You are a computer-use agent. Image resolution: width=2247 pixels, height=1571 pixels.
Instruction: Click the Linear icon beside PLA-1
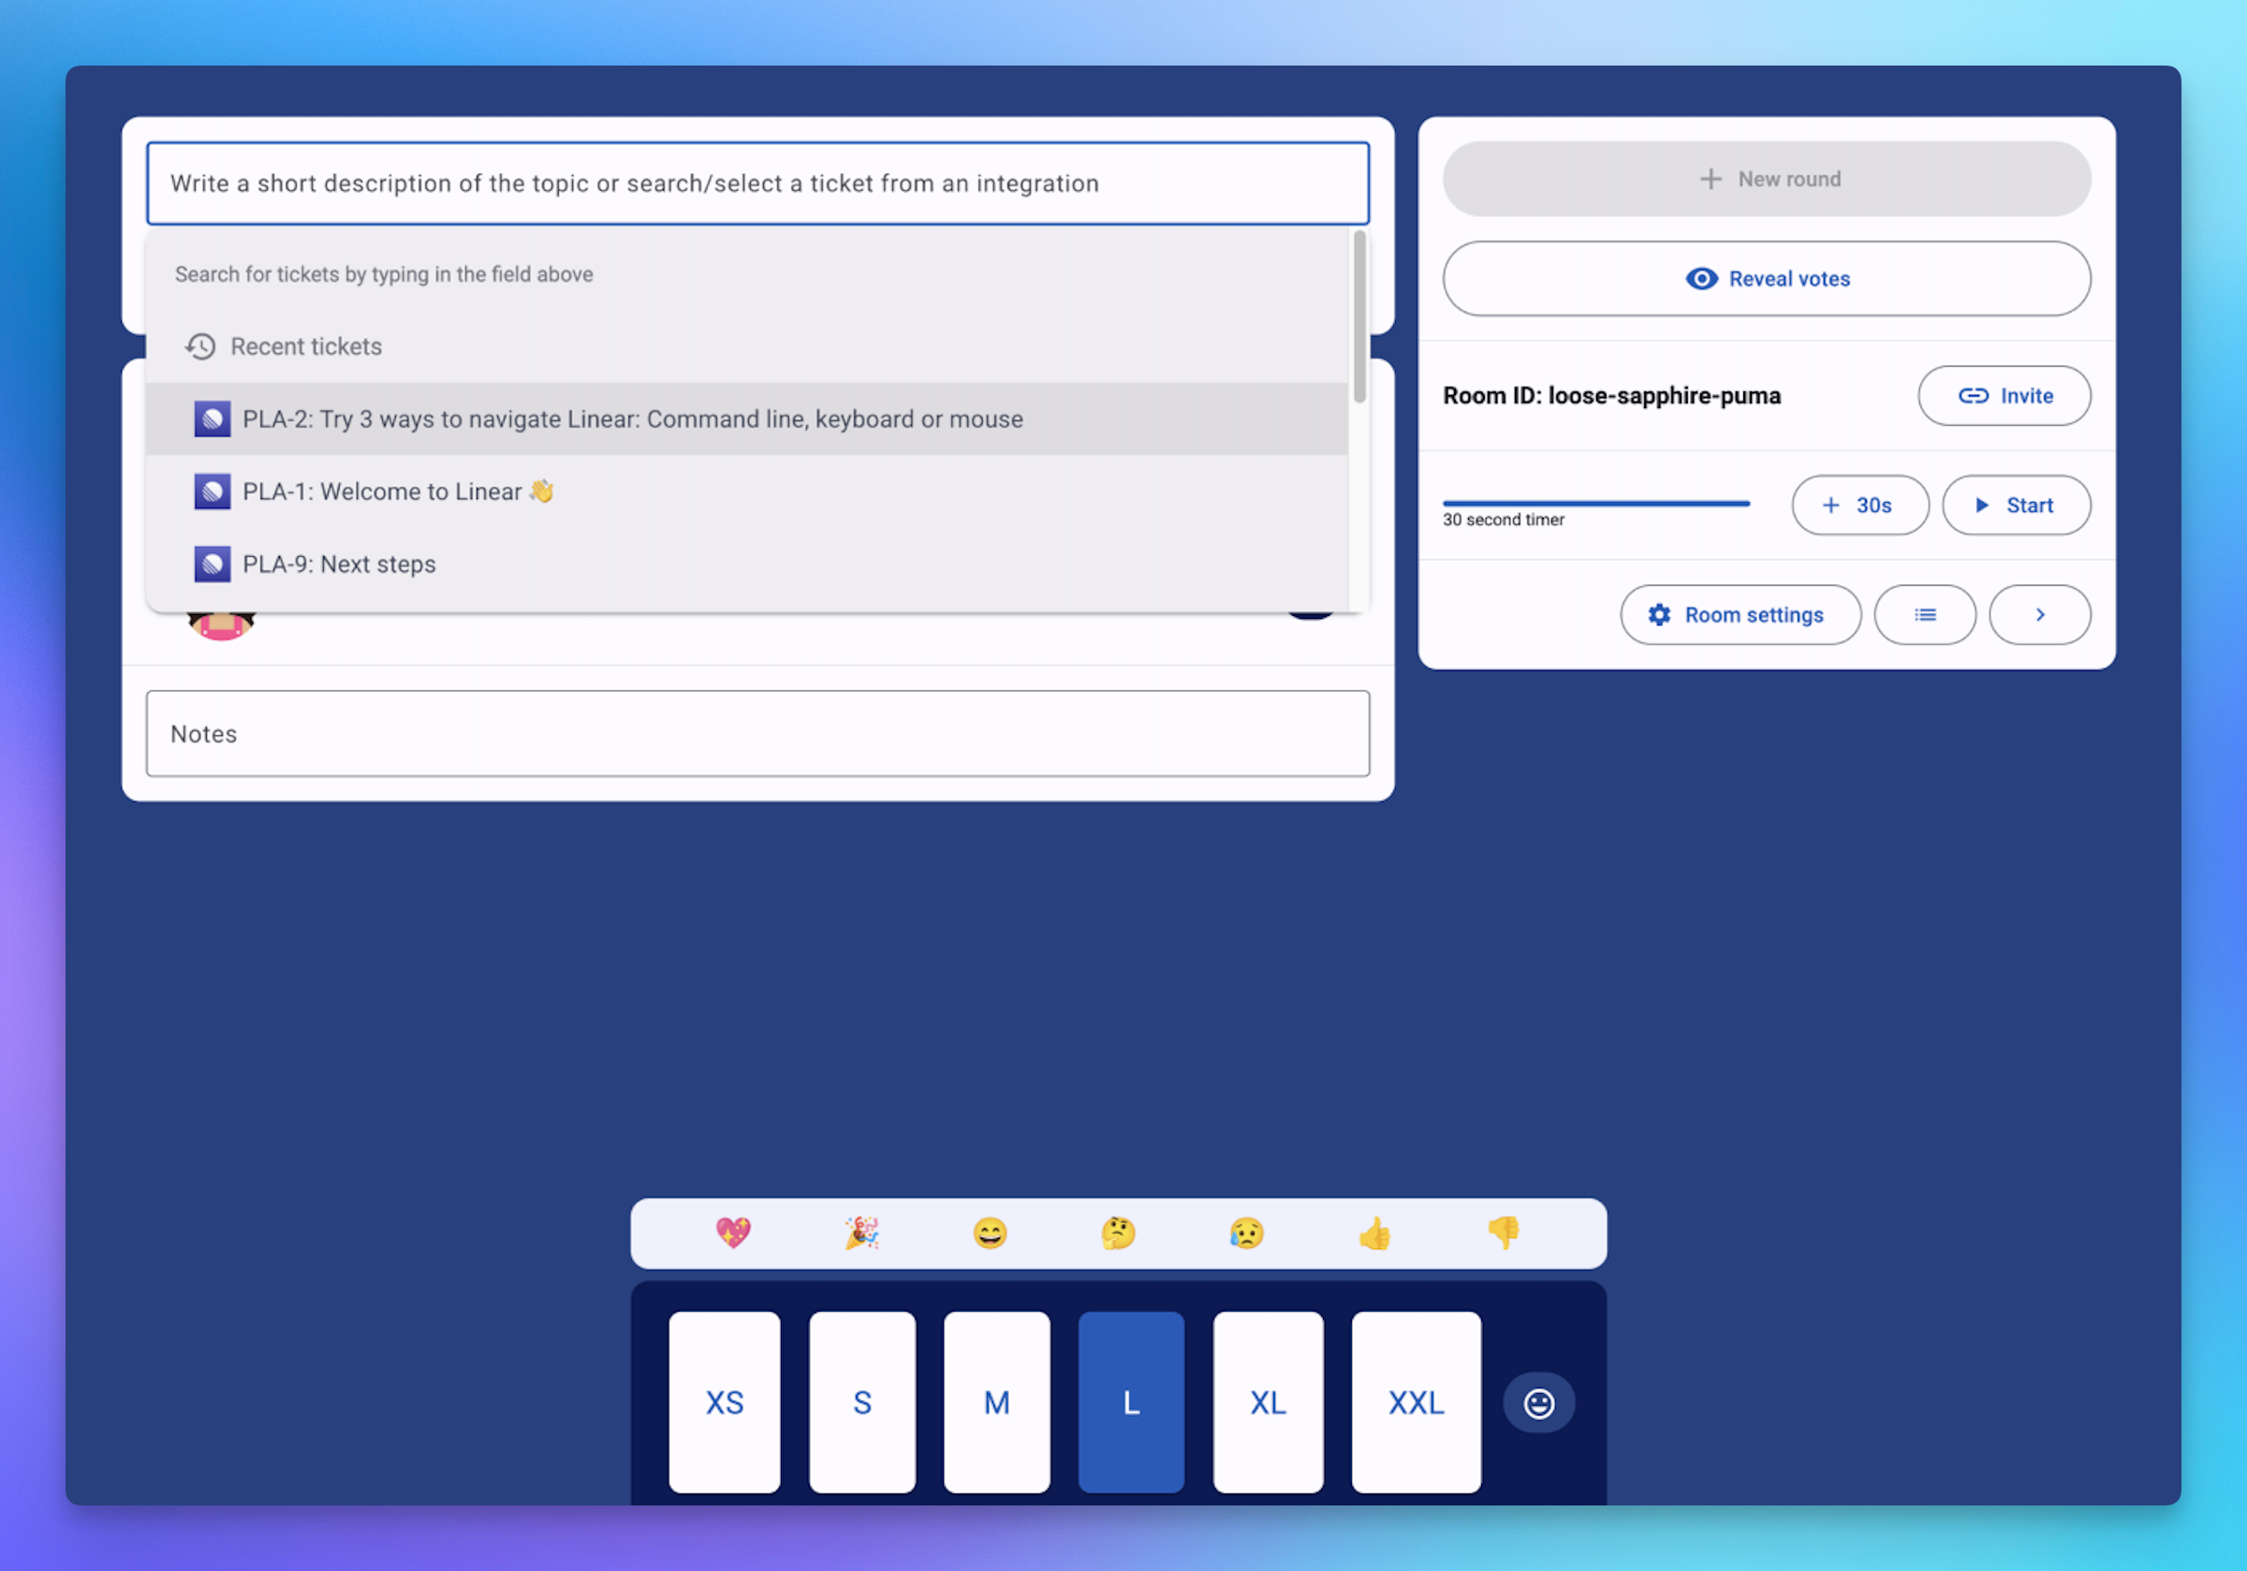(213, 492)
